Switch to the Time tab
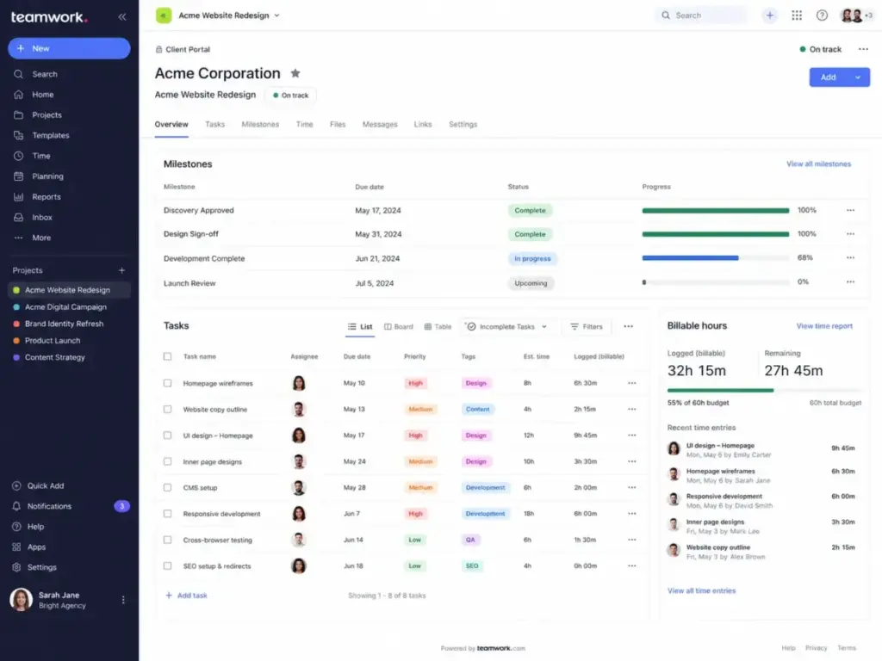 (x=304, y=124)
